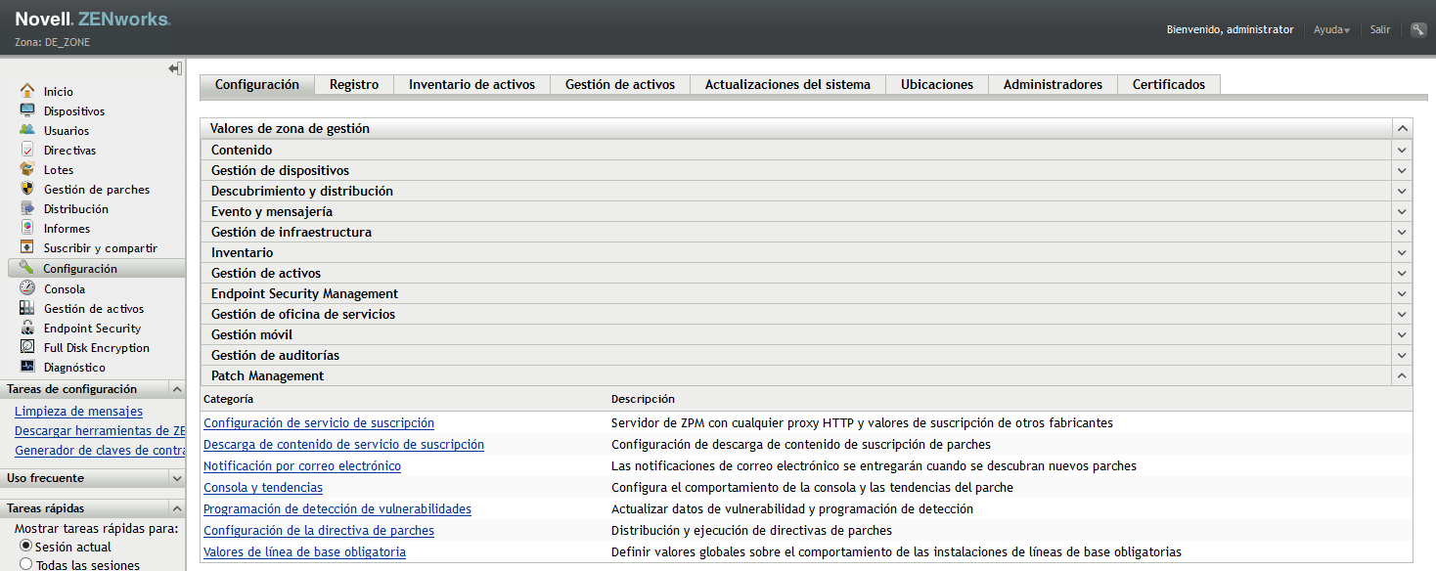Image resolution: width=1436 pixels, height=571 pixels.
Task: Switch to the Registro tab
Action: tap(353, 84)
